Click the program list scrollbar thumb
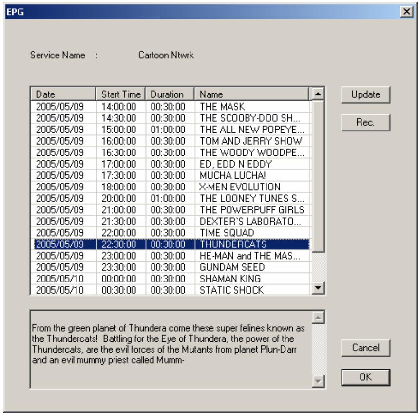This screenshot has width=418, height=413. coord(318,176)
